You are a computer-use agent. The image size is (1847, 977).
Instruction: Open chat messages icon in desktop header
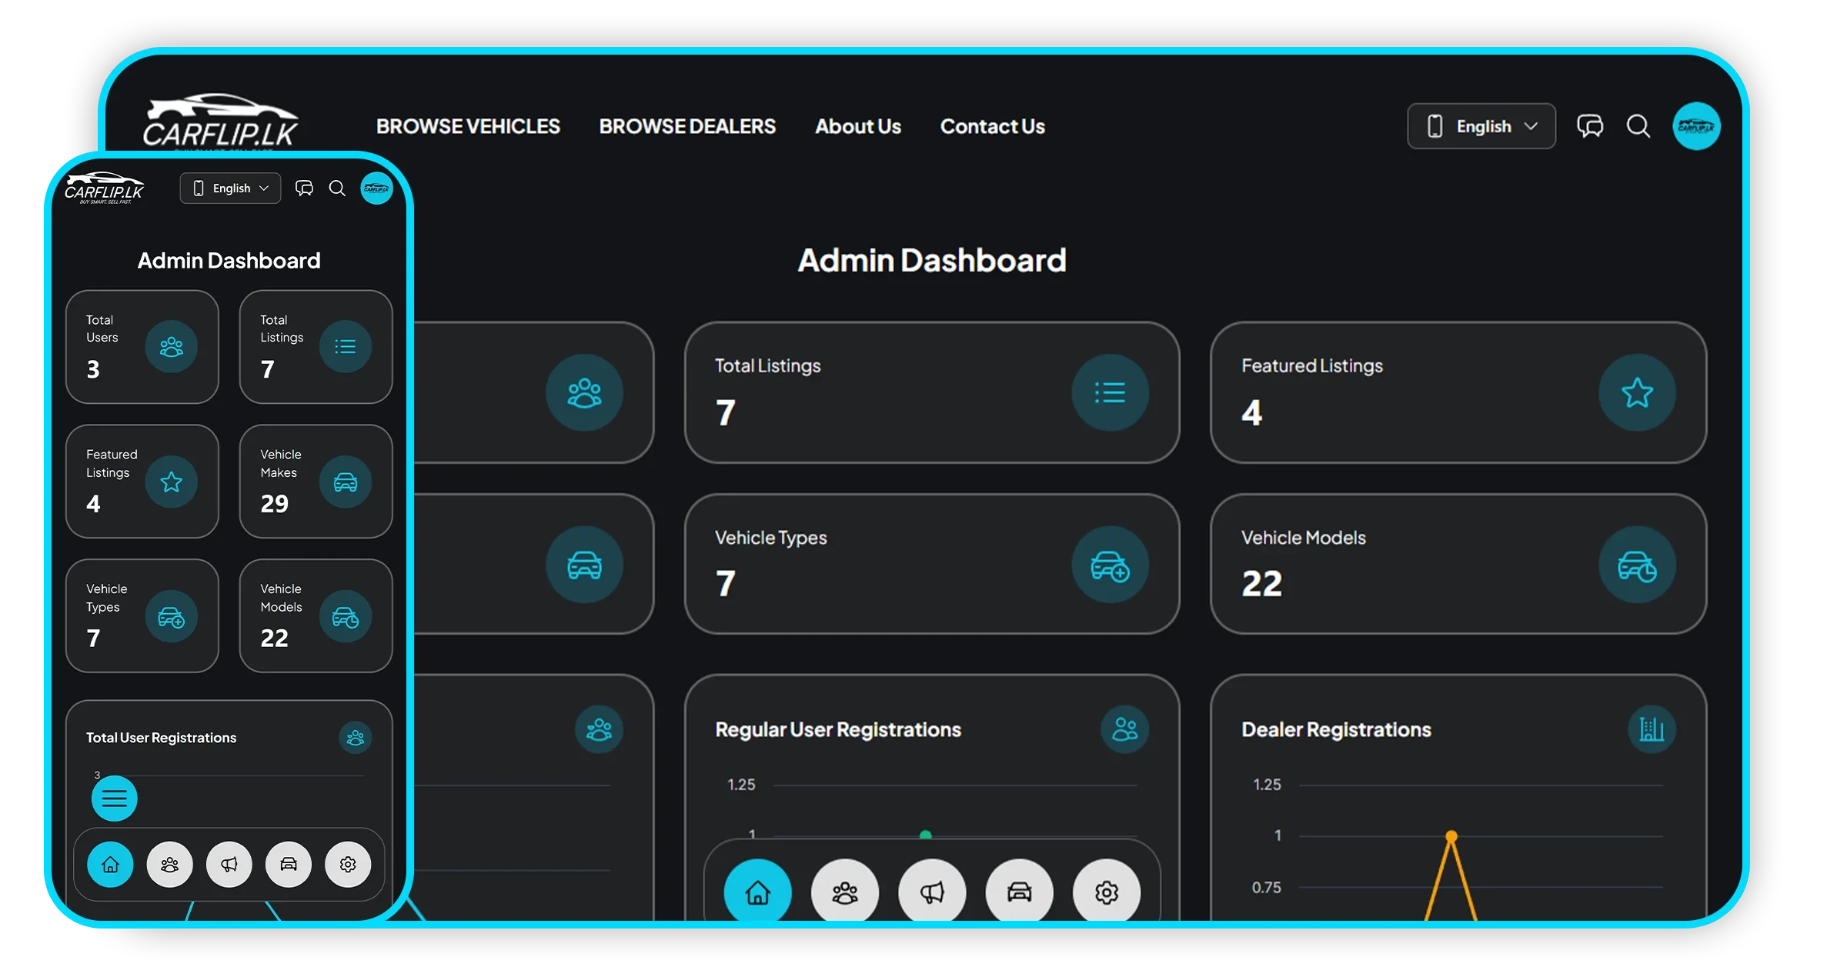coord(1590,126)
